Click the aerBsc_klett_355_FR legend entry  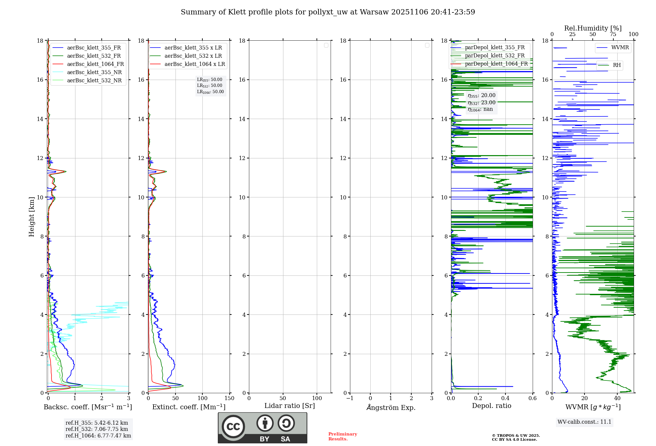point(94,48)
